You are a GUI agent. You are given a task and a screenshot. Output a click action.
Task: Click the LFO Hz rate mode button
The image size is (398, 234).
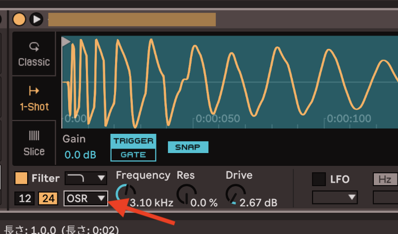(x=385, y=179)
